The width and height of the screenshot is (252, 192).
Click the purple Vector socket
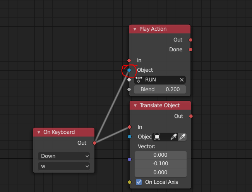tap(130, 159)
